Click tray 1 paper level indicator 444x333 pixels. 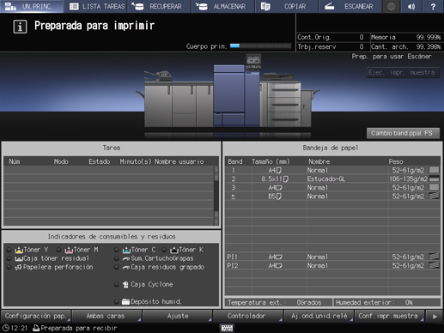434,170
